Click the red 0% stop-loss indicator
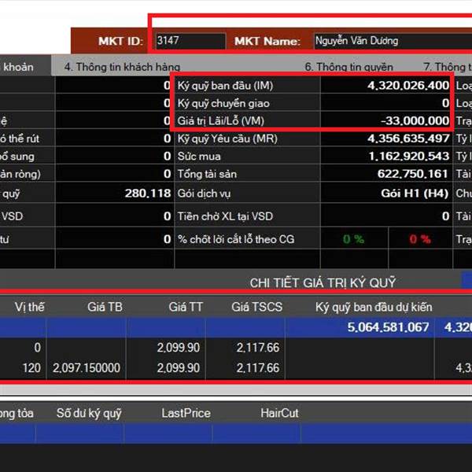The image size is (472, 472). (x=420, y=239)
